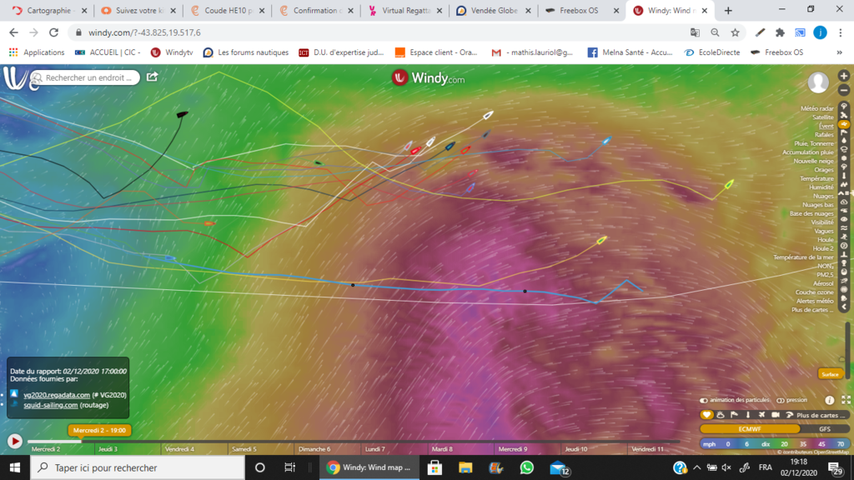
Task: Show more bookmarks chevron
Action: point(839,52)
